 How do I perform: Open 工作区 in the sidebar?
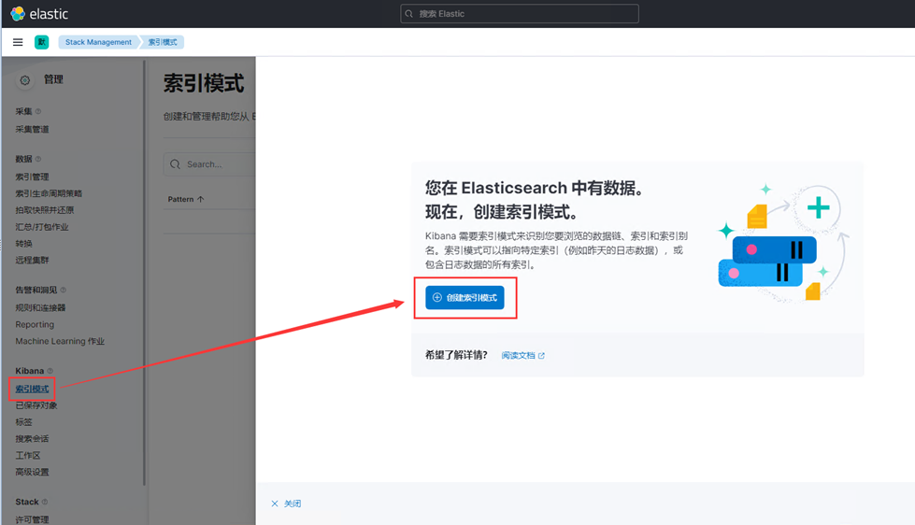coord(28,455)
